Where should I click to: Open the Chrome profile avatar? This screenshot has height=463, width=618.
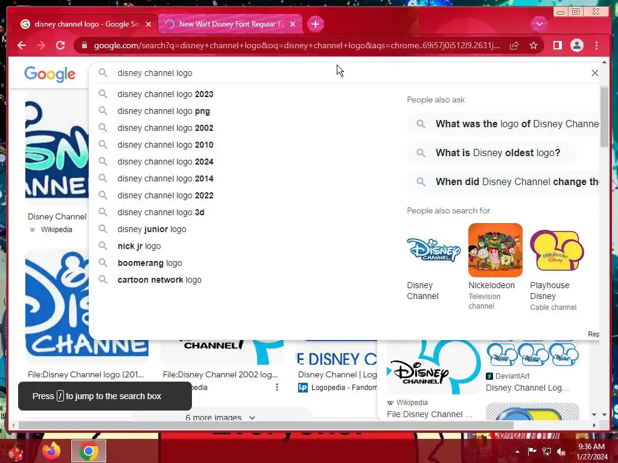click(x=576, y=45)
